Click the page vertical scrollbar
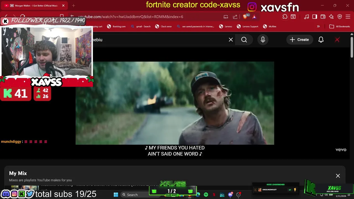The width and height of the screenshot is (354, 199). click(352, 47)
